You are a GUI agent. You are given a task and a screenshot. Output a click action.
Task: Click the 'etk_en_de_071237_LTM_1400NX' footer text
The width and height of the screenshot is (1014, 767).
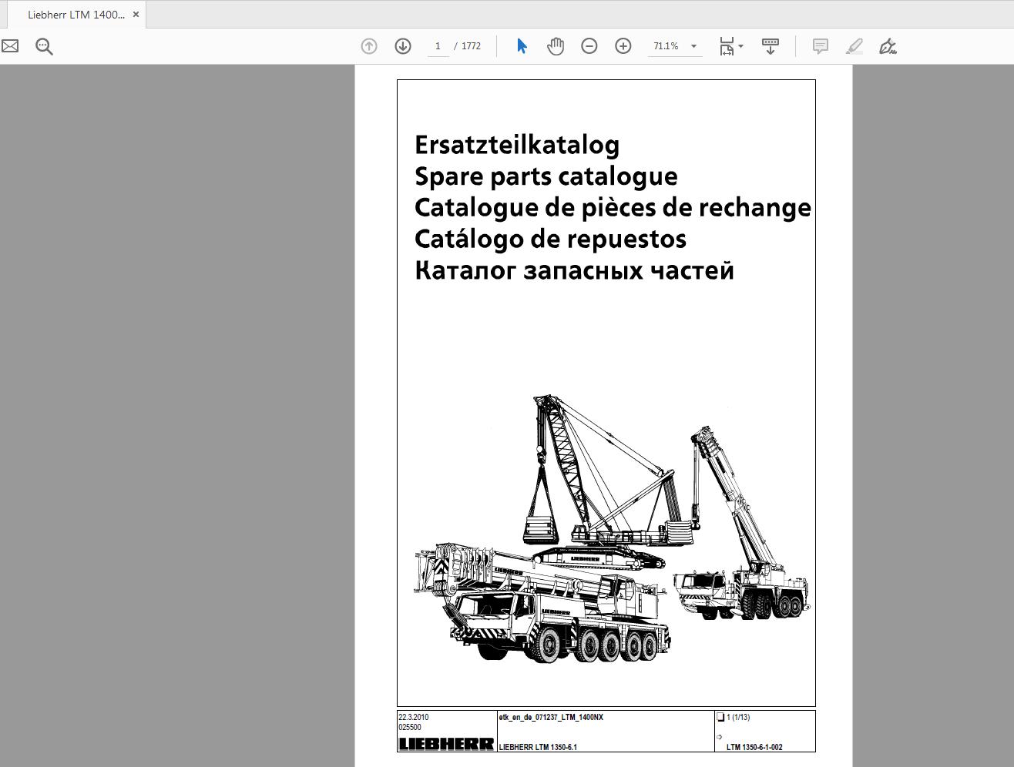[x=551, y=717]
